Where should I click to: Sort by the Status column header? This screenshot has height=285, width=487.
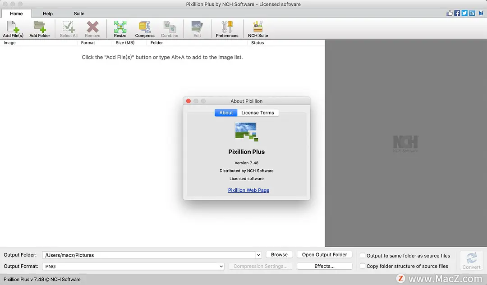pyautogui.click(x=286, y=43)
